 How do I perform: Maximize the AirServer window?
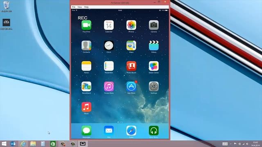point(159,2)
